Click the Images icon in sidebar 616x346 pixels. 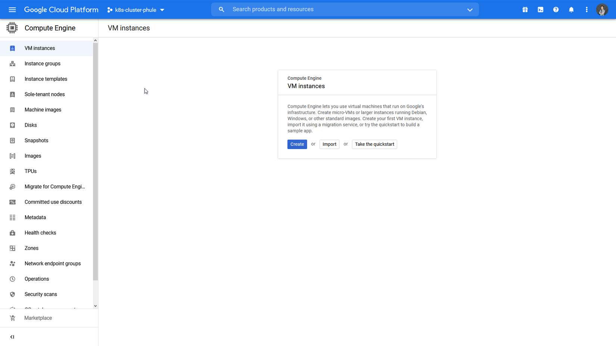tap(12, 156)
